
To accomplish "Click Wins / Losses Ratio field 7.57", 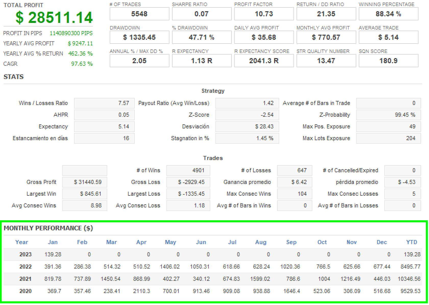I will tap(104, 103).
